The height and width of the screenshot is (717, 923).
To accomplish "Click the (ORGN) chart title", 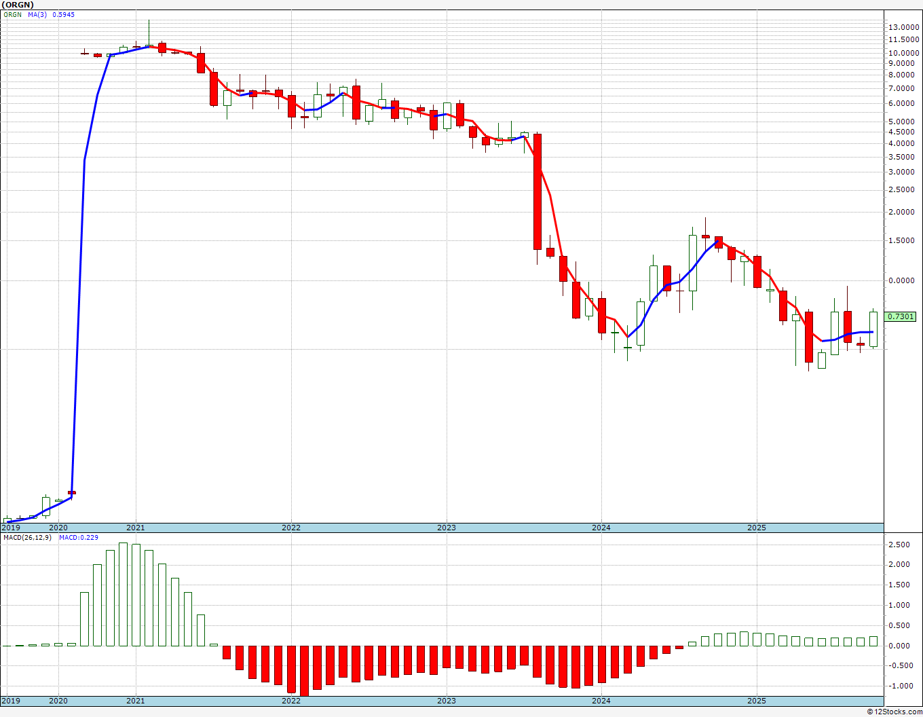I will (x=19, y=5).
